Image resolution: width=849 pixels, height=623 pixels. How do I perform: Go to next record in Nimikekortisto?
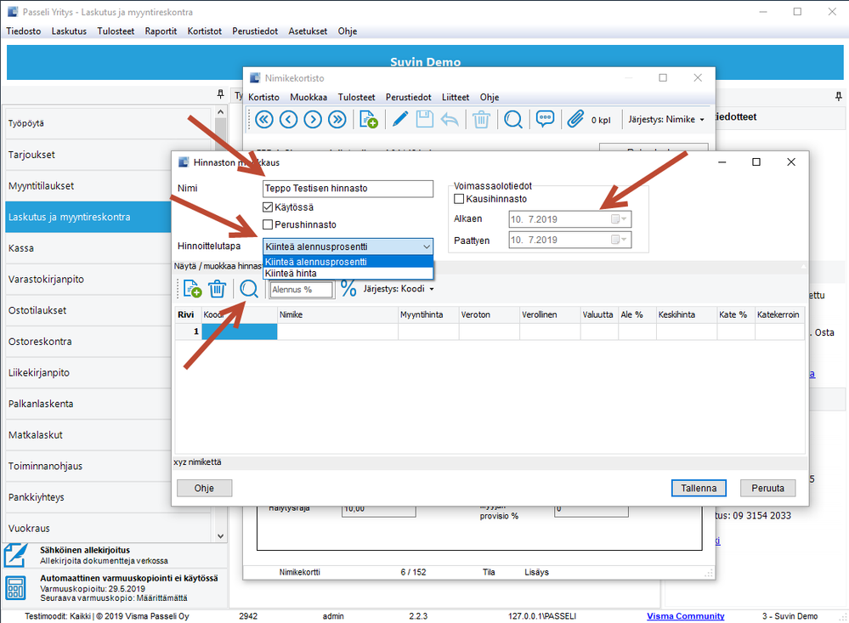pyautogui.click(x=313, y=119)
